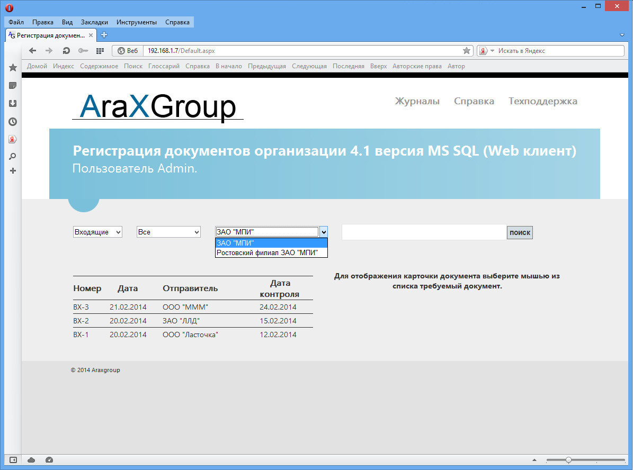Viewport: 633px width, 470px height.
Task: Open the Search magnifier panel in sidebar
Action: (x=13, y=156)
